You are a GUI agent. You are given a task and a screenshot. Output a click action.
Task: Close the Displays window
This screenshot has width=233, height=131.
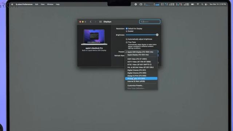80,22
